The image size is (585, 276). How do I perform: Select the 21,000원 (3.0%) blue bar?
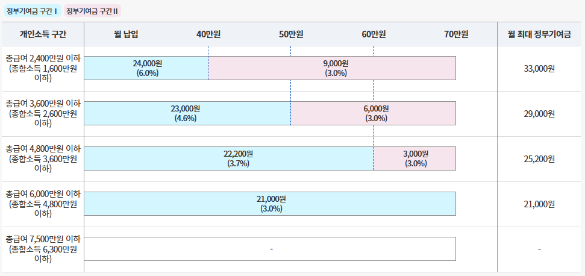click(270, 204)
